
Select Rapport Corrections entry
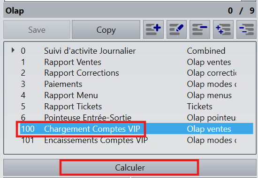[137, 73]
